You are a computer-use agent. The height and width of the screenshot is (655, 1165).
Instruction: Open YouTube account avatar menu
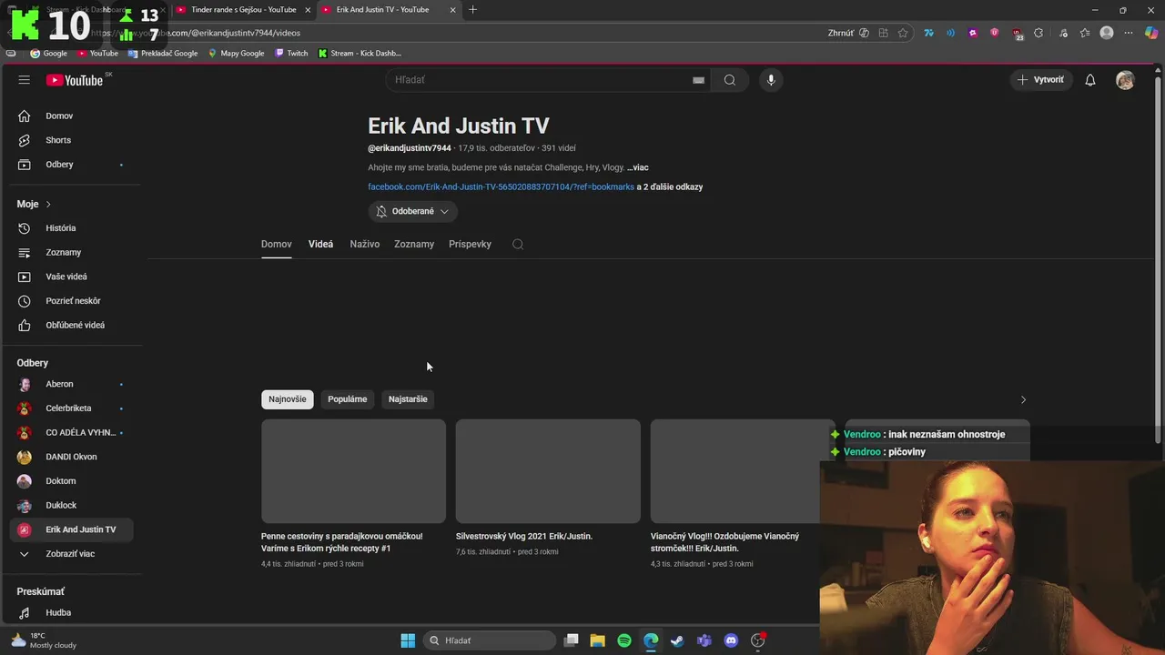pos(1125,80)
